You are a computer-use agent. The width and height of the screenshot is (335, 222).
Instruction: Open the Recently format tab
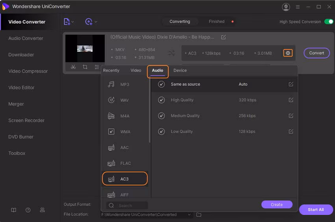111,70
